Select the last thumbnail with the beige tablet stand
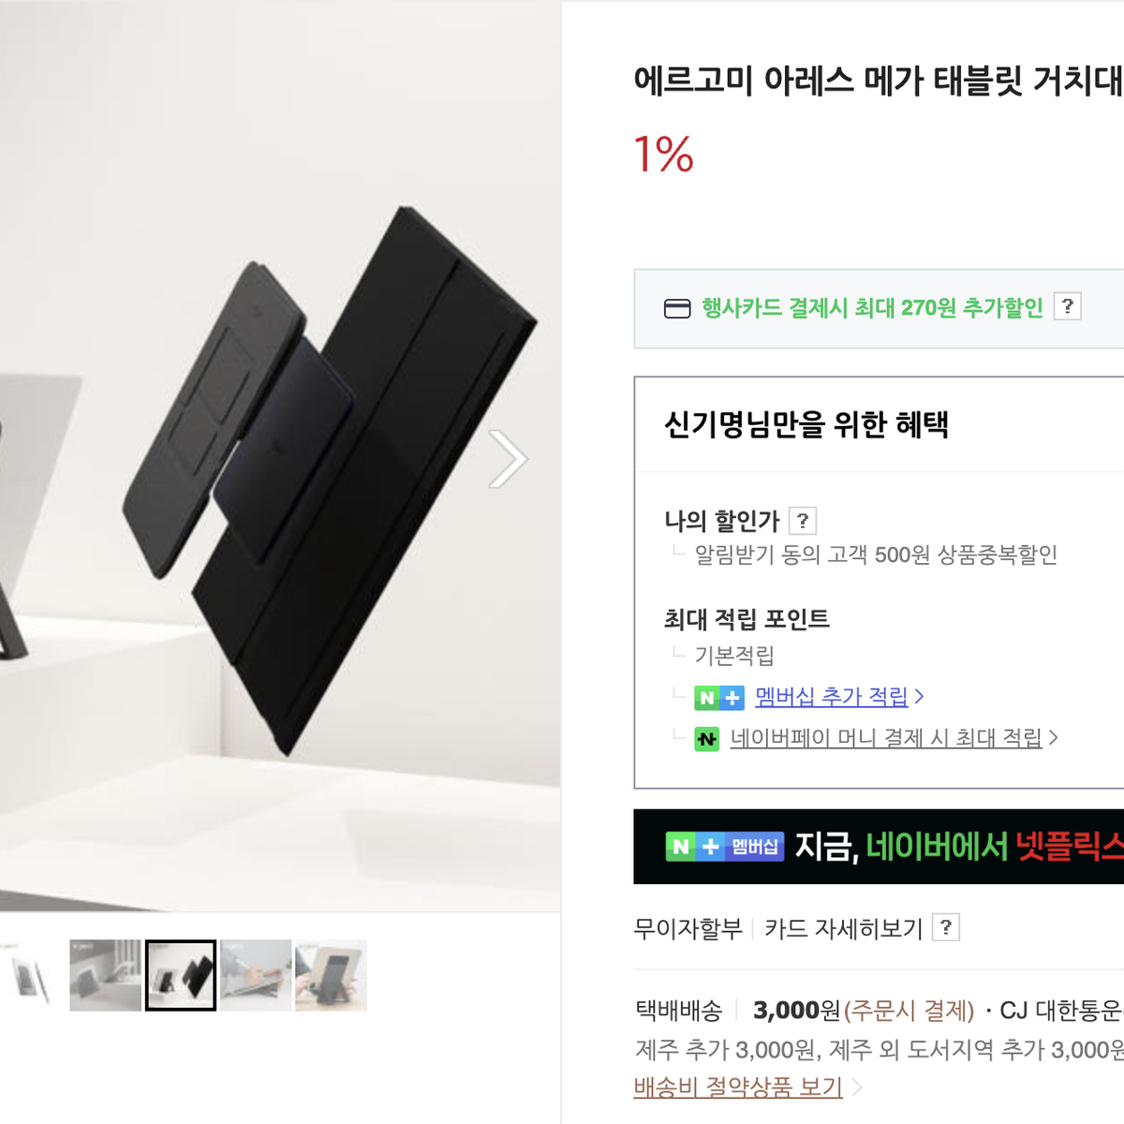This screenshot has height=1124, width=1124. tap(331, 975)
